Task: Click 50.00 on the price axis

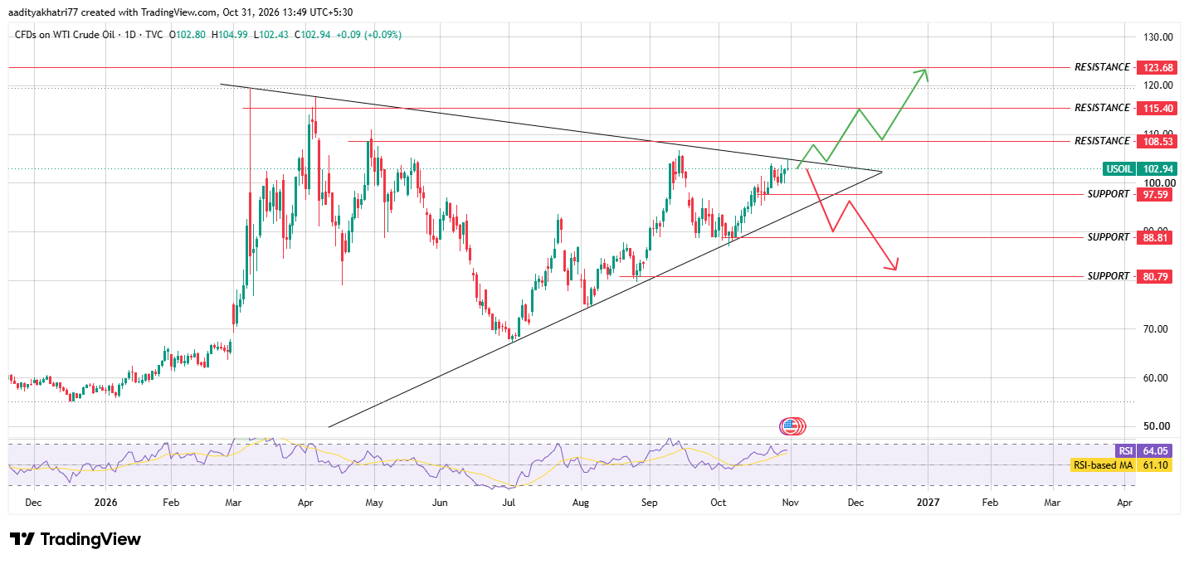Action: pos(1155,426)
